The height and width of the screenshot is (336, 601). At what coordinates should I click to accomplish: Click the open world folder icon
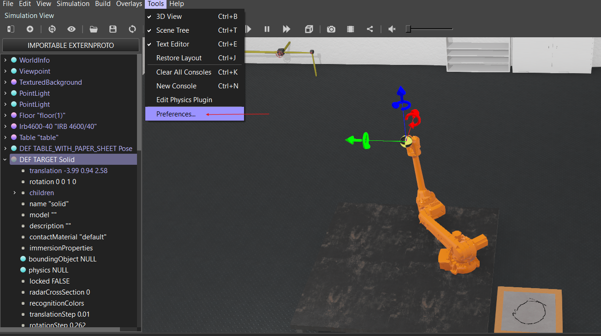click(94, 29)
